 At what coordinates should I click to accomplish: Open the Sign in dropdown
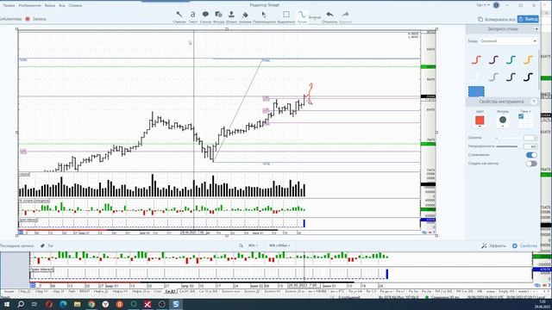coord(483,5)
